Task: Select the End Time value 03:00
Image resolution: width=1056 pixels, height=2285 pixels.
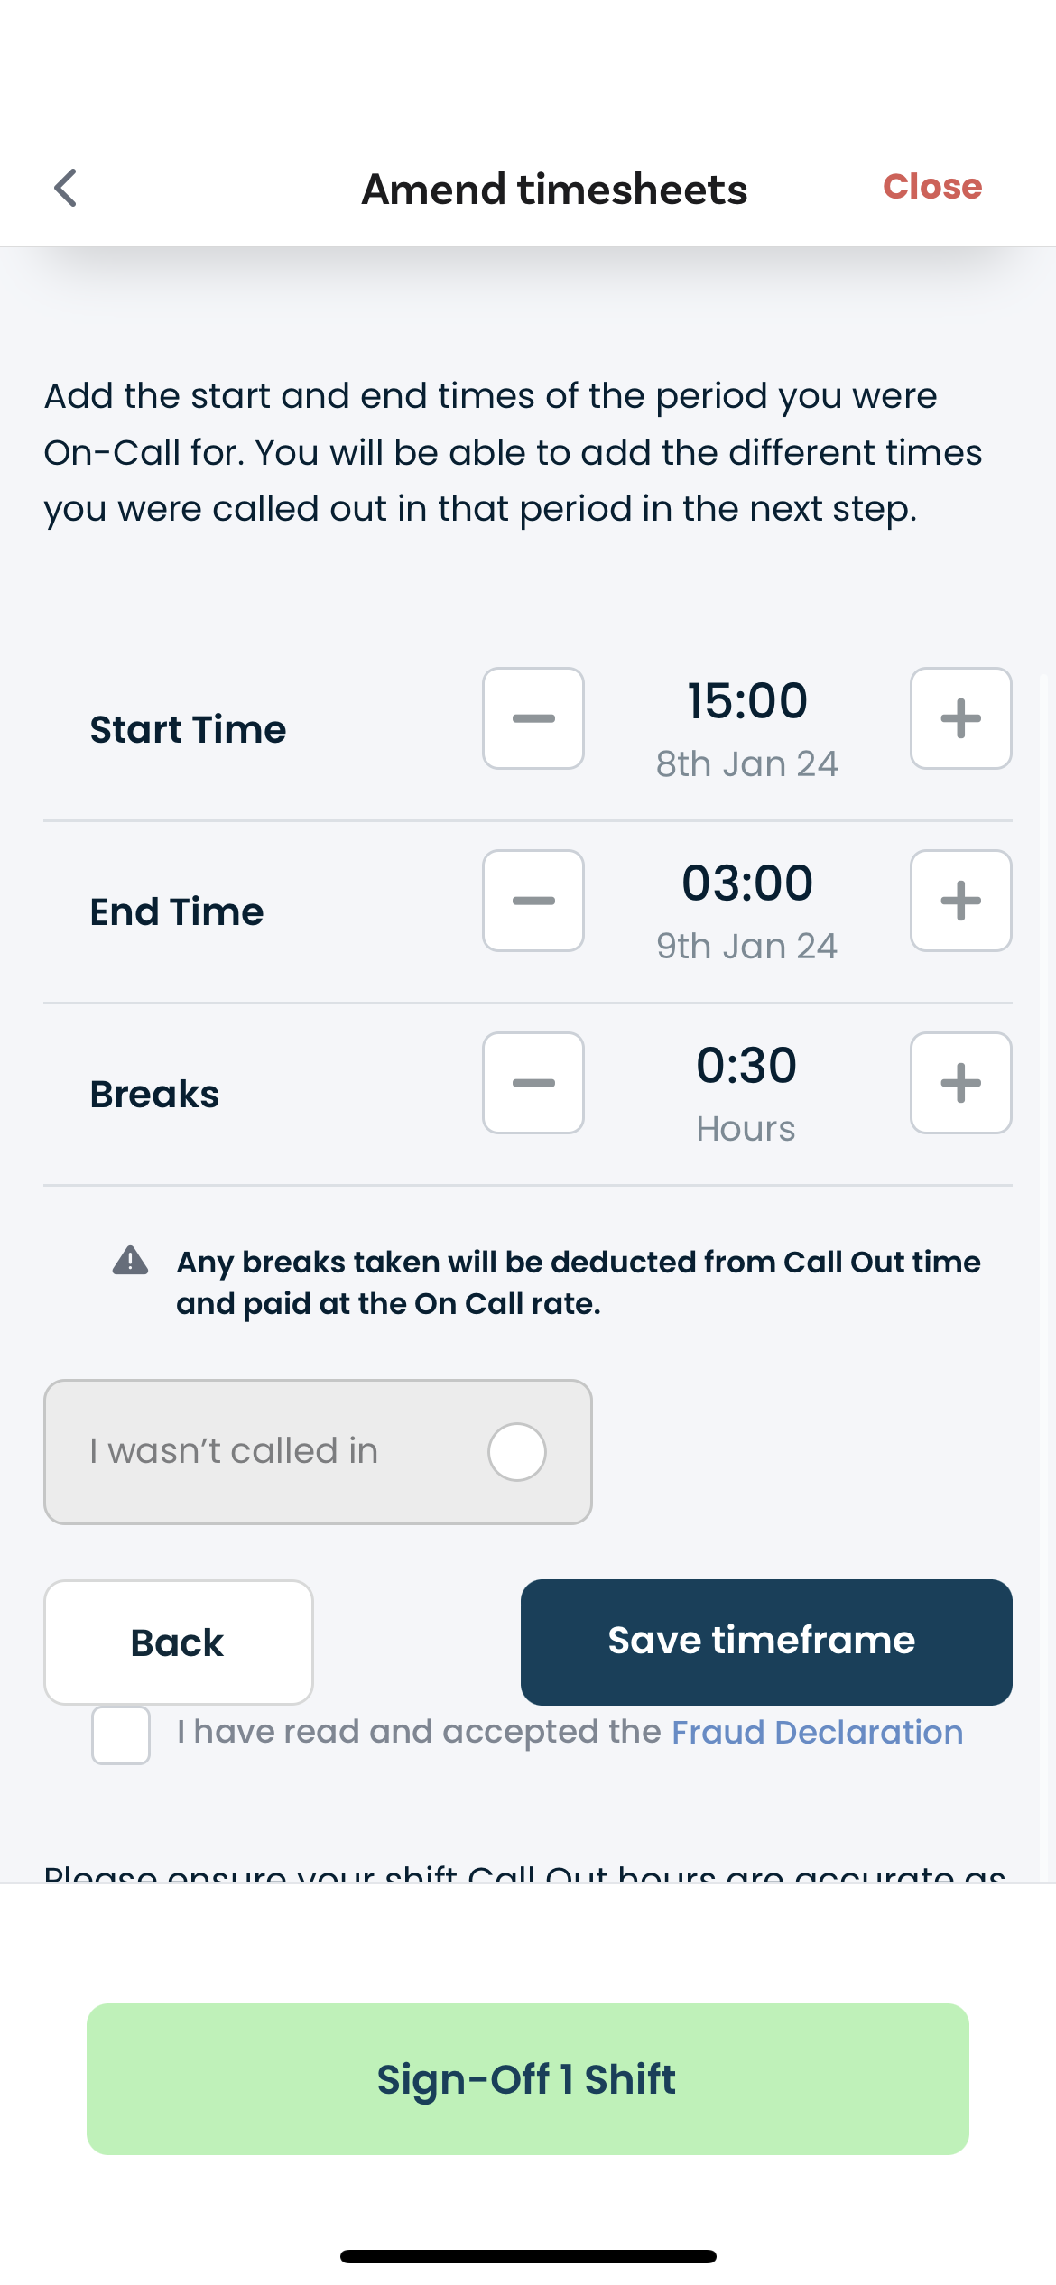Action: 746,883
